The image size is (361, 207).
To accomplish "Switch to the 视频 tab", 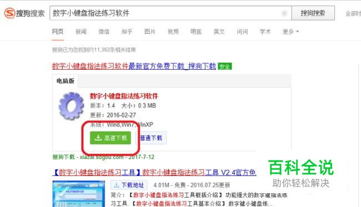I will pos(173,32).
